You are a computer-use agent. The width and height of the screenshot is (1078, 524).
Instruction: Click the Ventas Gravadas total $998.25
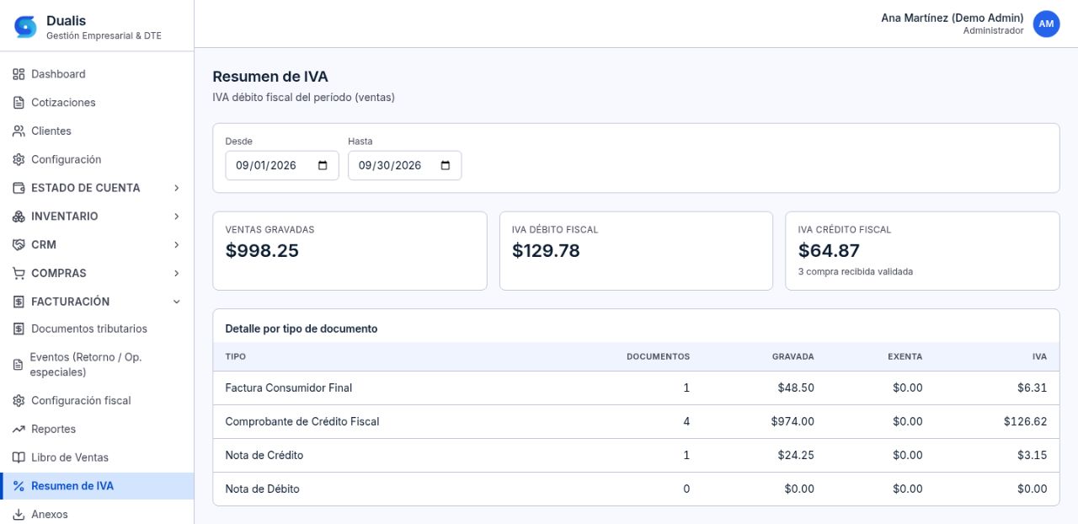tap(262, 251)
